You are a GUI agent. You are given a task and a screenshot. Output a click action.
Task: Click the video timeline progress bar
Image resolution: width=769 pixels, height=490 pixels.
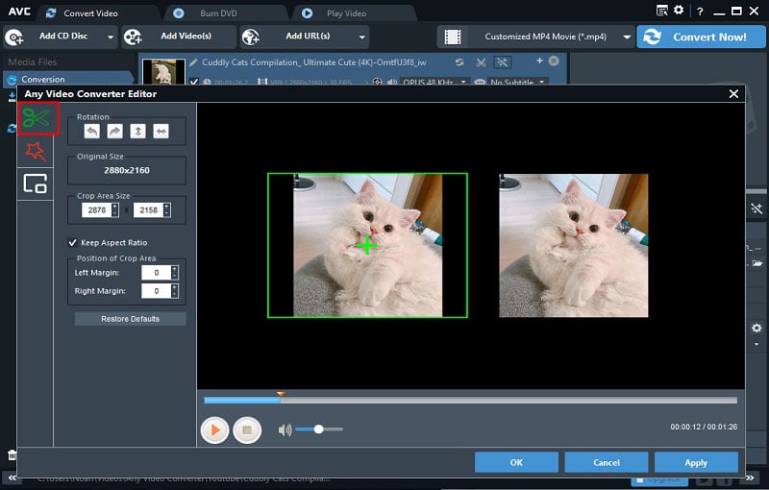(x=470, y=401)
